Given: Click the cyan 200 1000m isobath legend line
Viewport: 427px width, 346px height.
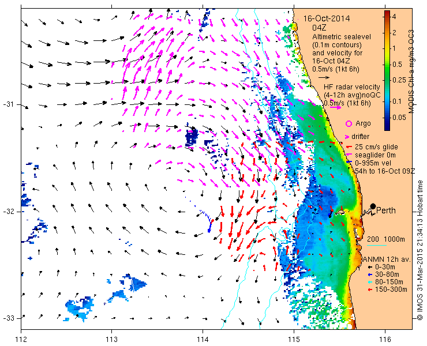Looking at the screenshot, I should coord(377,246).
